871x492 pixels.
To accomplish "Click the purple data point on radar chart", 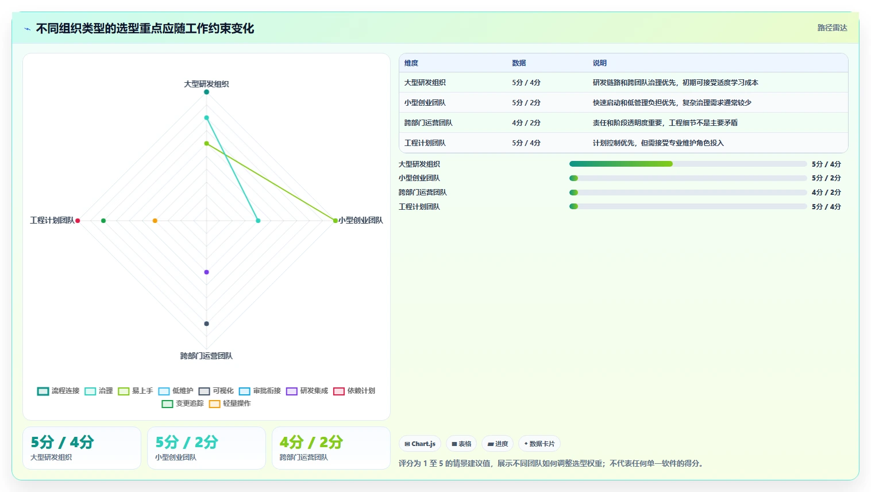I will tap(207, 272).
